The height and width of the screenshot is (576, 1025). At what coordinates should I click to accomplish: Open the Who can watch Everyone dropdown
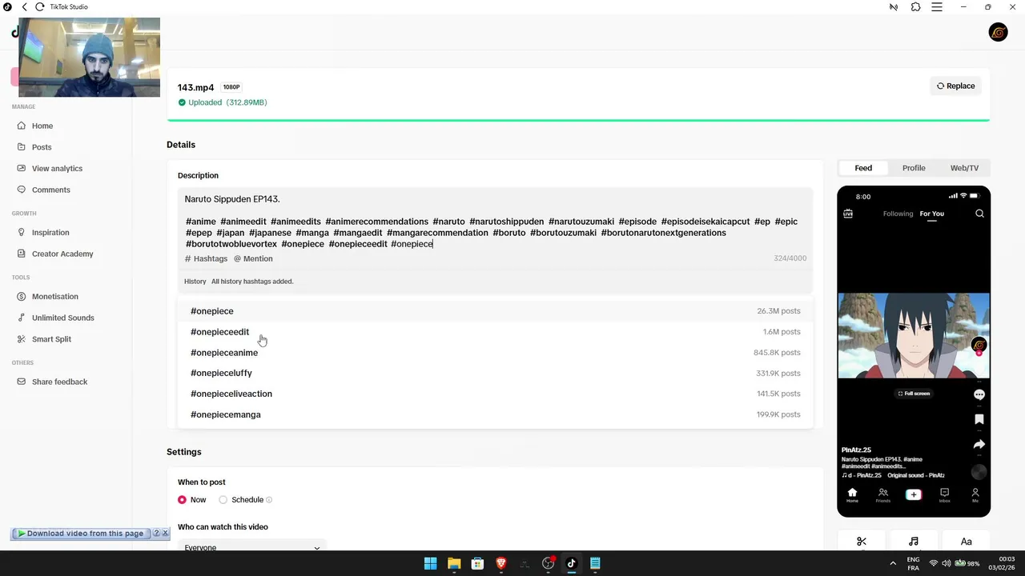point(251,547)
